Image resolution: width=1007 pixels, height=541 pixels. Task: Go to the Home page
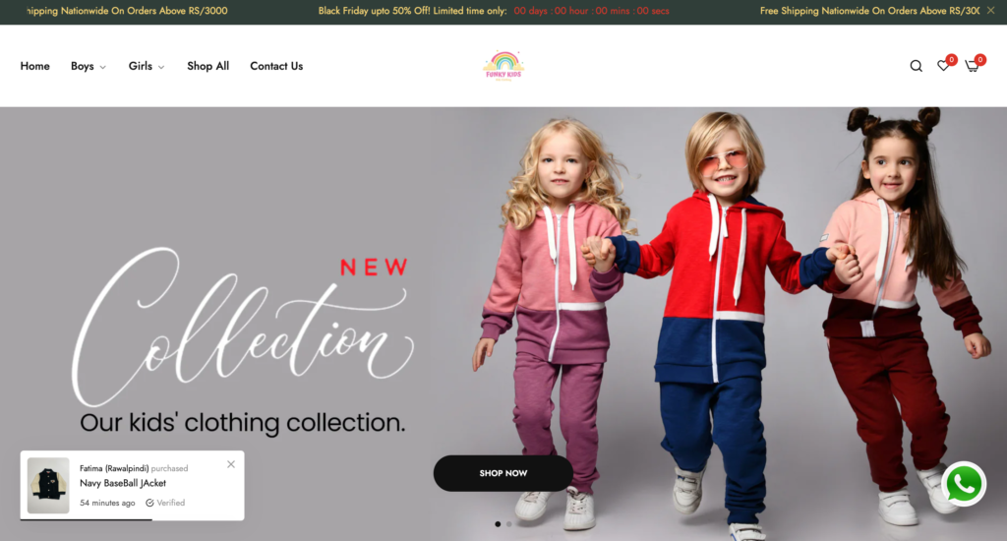pyautogui.click(x=34, y=66)
